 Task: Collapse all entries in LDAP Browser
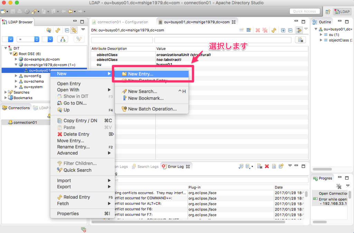(67, 30)
